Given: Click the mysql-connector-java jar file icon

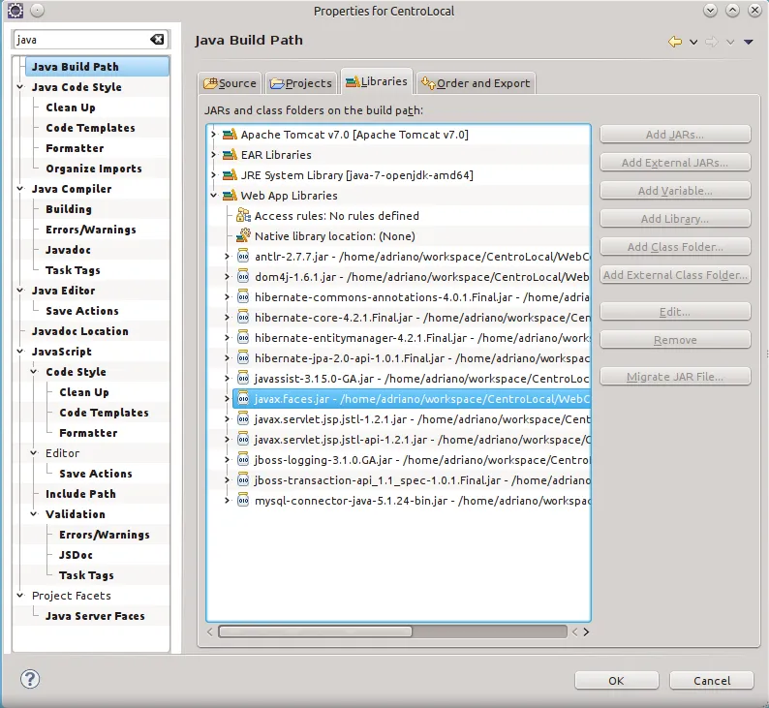Looking at the screenshot, I should click(x=244, y=501).
